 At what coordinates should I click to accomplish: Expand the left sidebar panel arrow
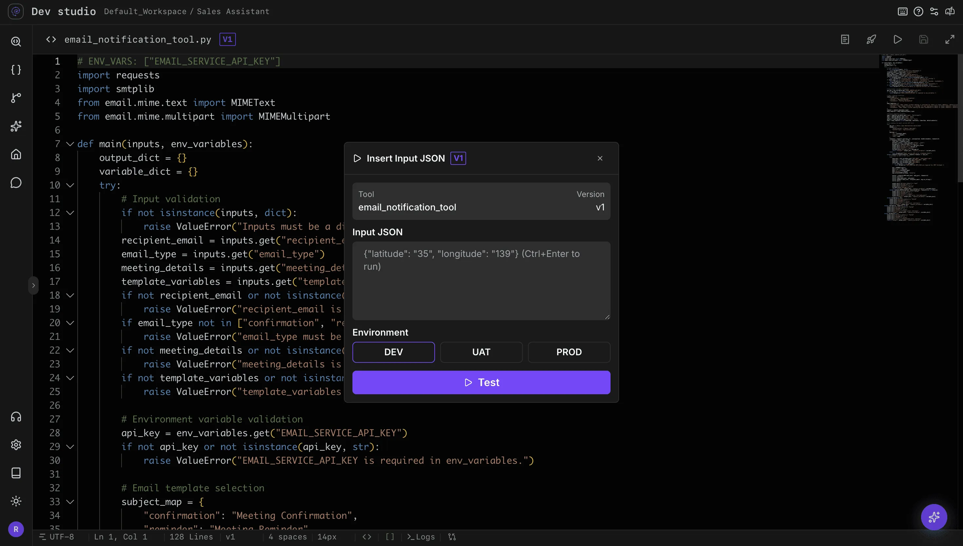pyautogui.click(x=33, y=285)
